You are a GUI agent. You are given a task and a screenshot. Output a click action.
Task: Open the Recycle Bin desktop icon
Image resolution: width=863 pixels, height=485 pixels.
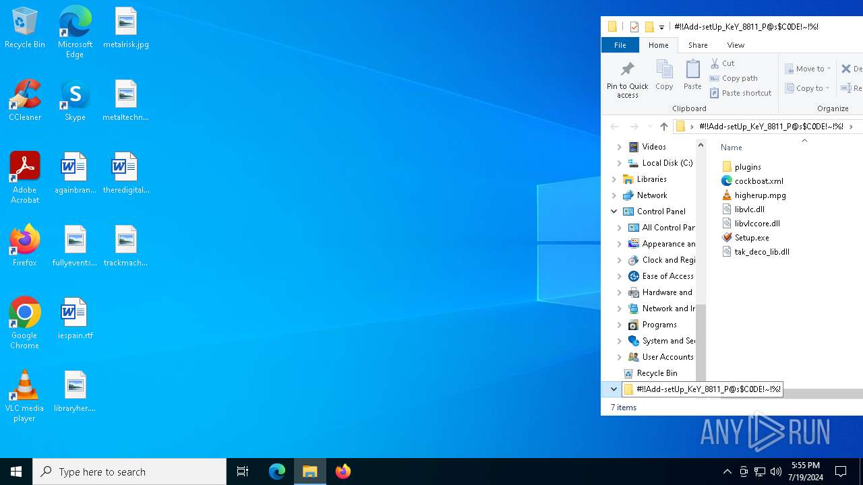25,28
